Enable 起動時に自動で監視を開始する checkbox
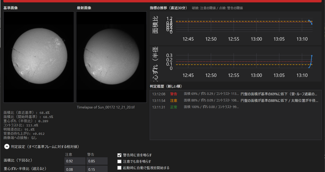 tap(119, 167)
